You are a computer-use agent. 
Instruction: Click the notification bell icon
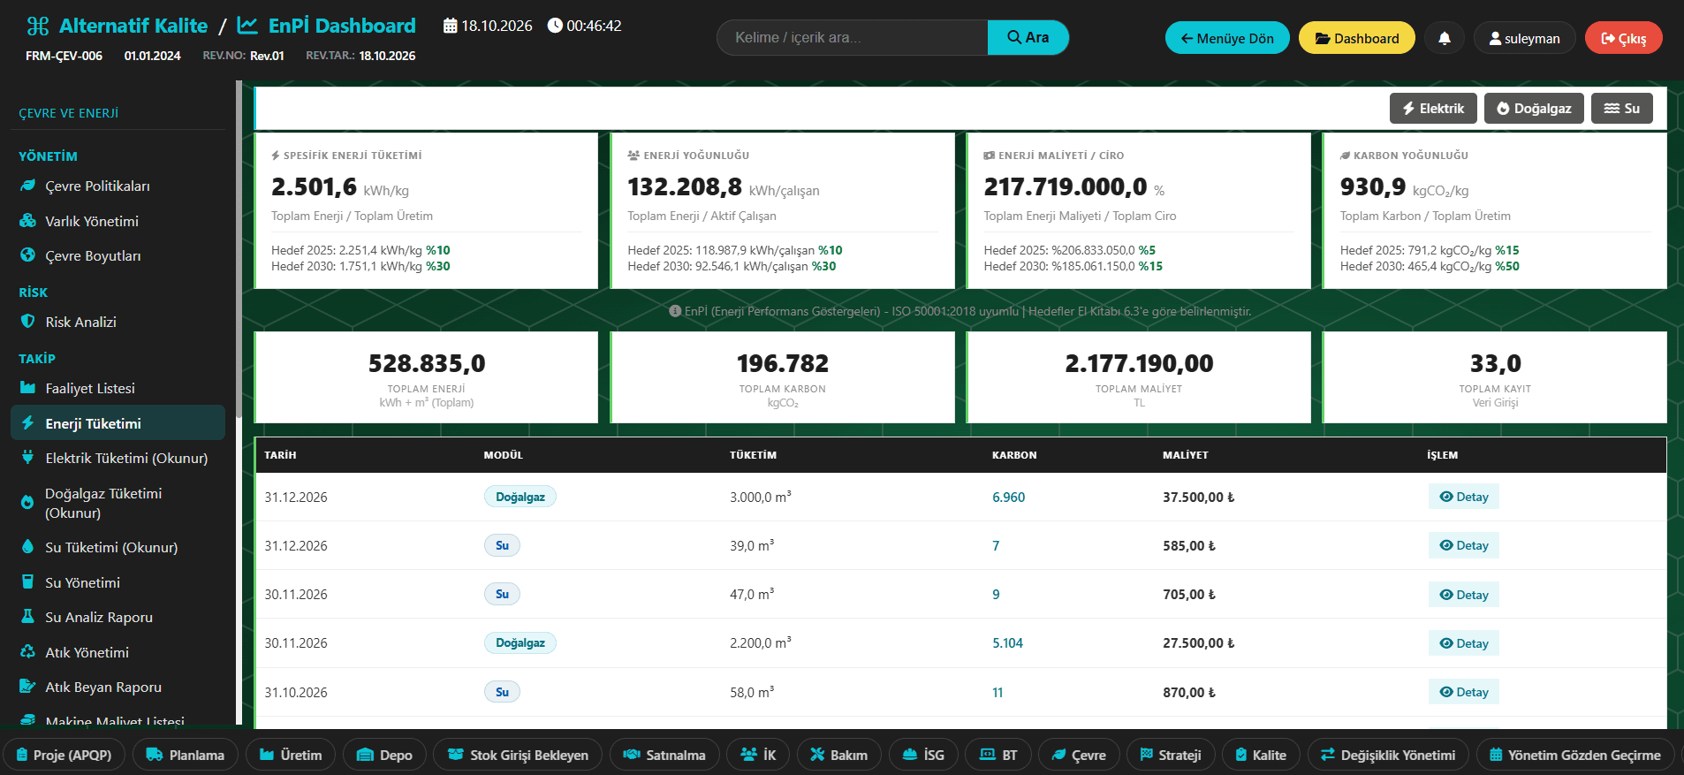click(x=1445, y=38)
